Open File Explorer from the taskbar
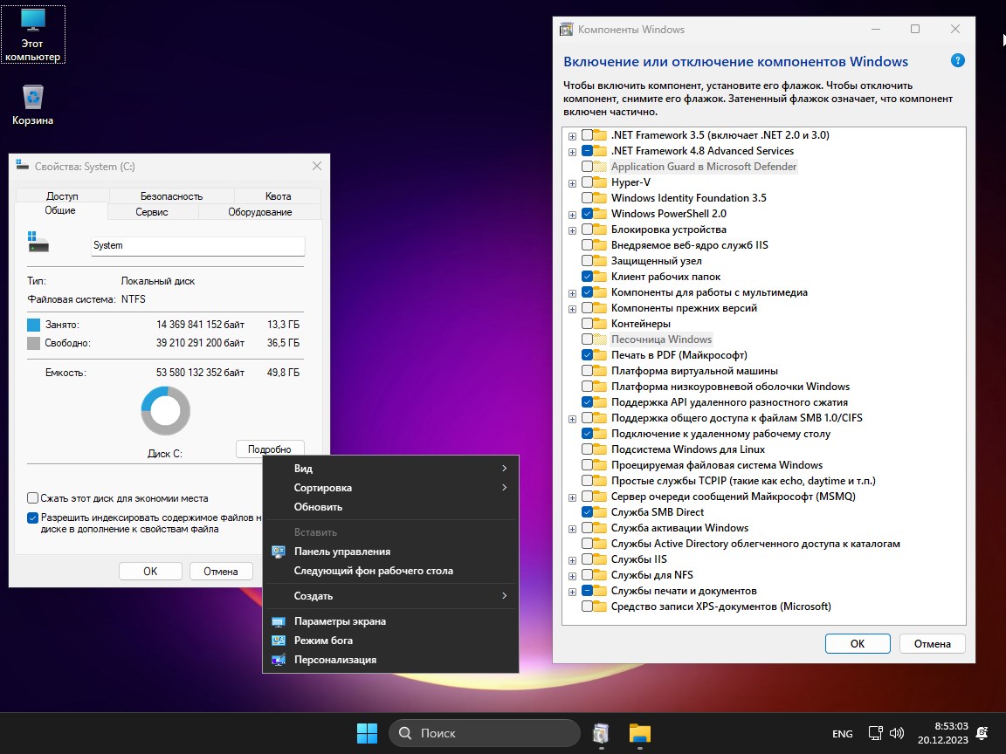This screenshot has height=754, width=1006. (x=640, y=733)
